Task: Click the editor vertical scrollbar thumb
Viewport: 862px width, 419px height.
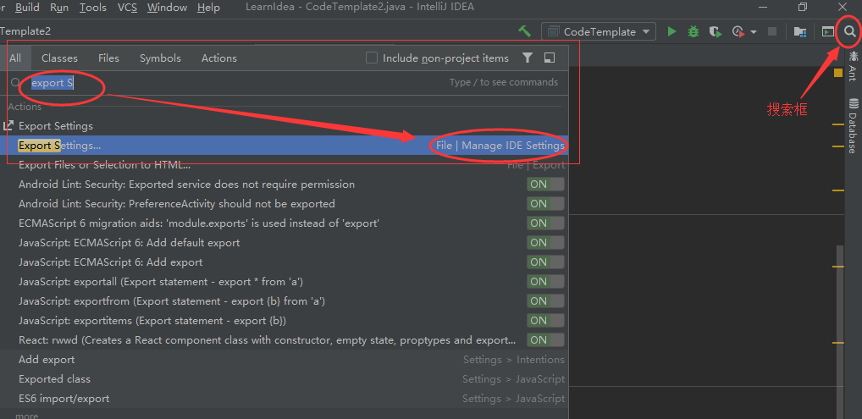Action: point(840,330)
